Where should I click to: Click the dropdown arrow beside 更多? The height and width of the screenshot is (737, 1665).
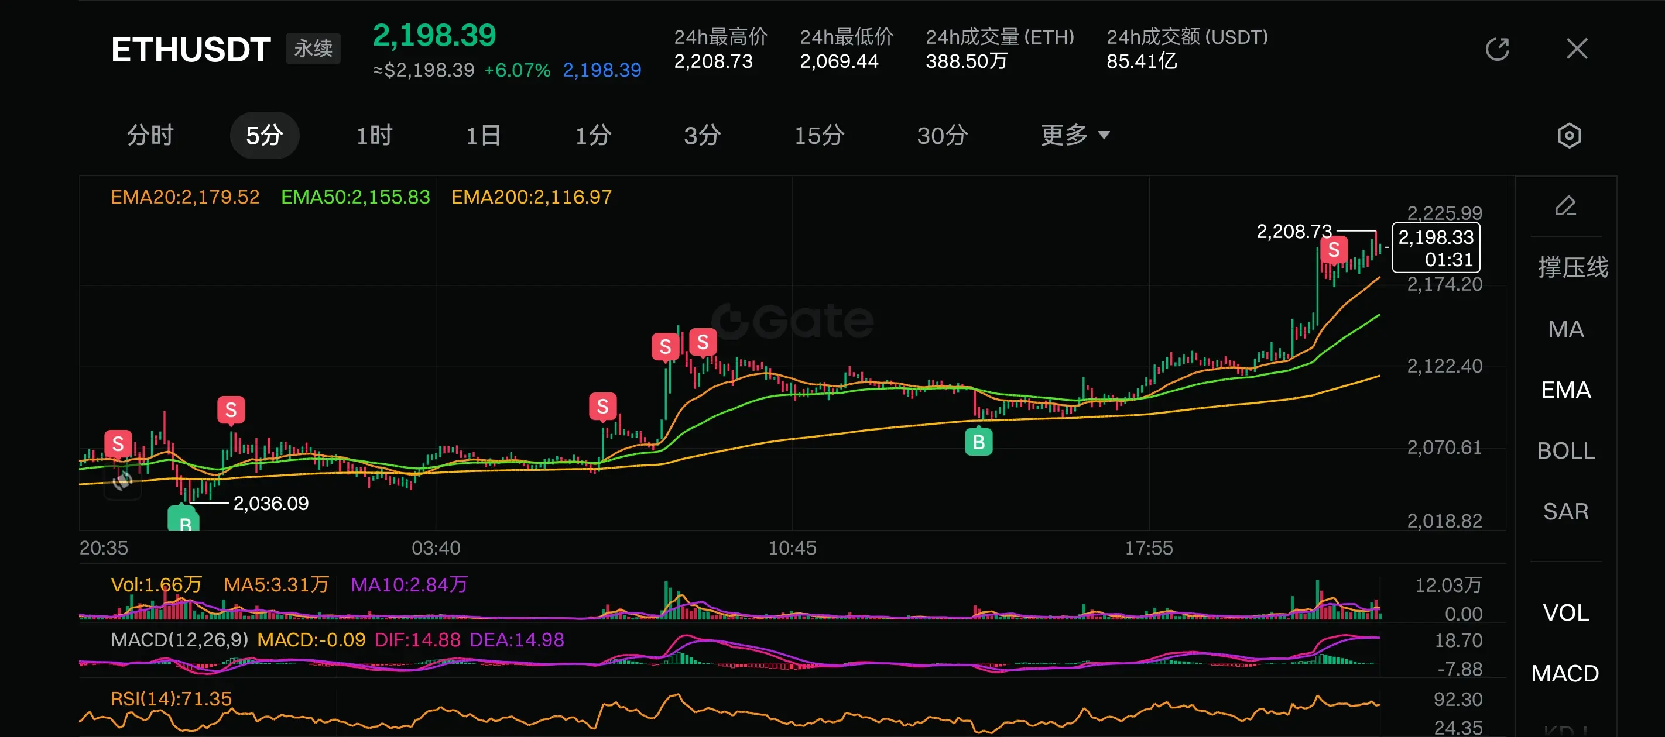point(1104,136)
